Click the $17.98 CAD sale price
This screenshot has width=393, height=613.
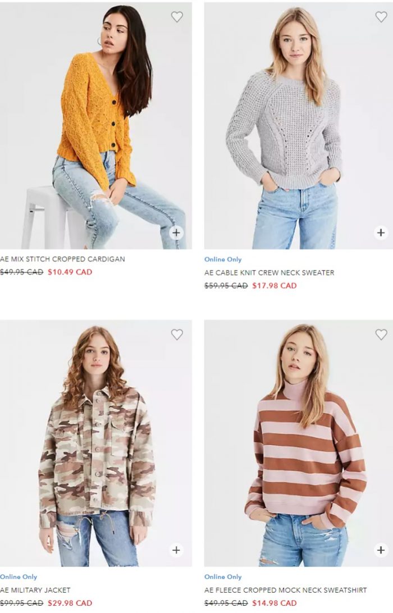(x=275, y=286)
